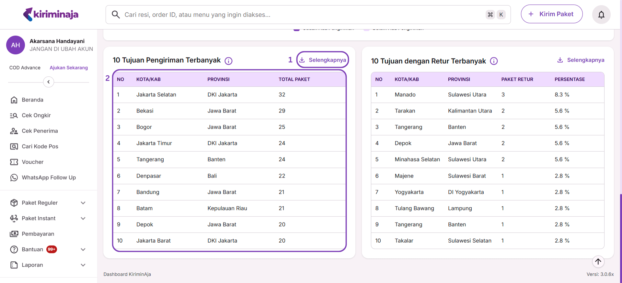Open the Pembayaran menu item
622x283 pixels.
tap(38, 234)
